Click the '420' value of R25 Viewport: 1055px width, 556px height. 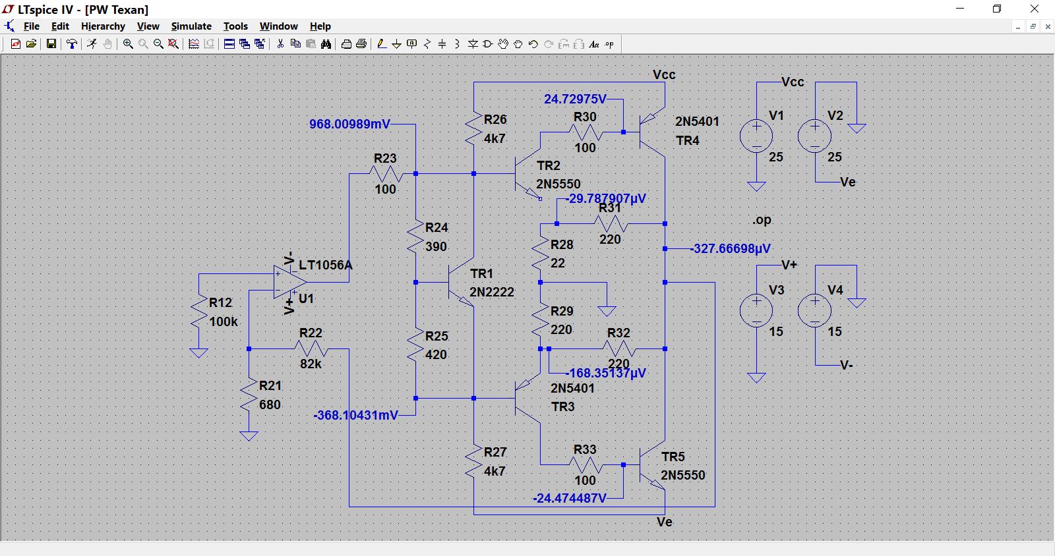point(436,354)
